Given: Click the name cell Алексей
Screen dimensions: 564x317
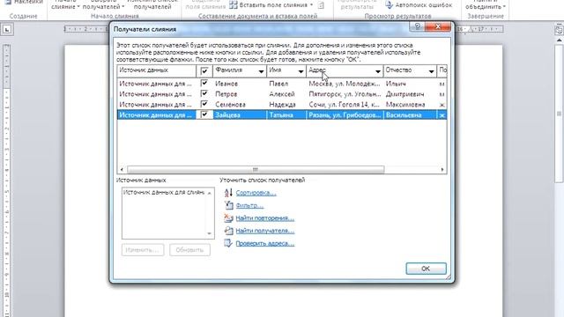Looking at the screenshot, I should (282, 94).
